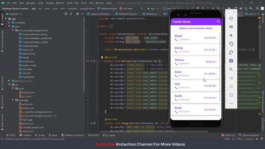Click the editor horizontal scrollbar
Viewport: 265px width, 149px height.
click(154, 132)
